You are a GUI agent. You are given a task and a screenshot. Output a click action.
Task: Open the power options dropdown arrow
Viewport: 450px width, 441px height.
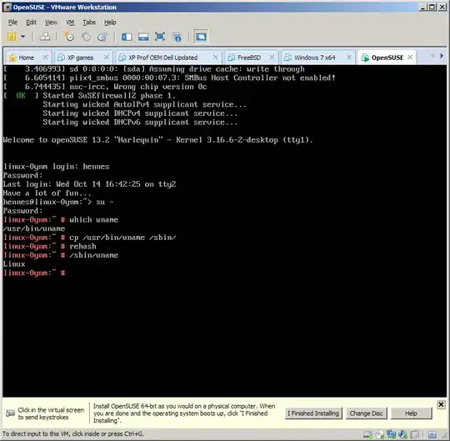point(23,37)
